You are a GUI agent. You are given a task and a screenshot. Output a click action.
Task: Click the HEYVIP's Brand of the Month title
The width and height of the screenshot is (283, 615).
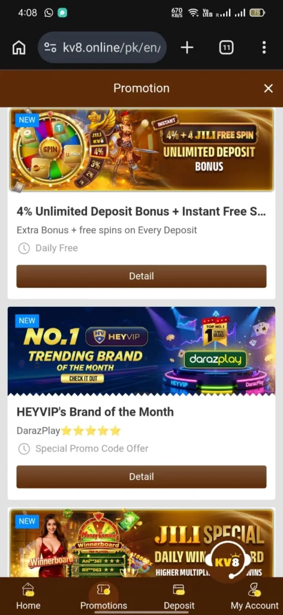pos(95,412)
